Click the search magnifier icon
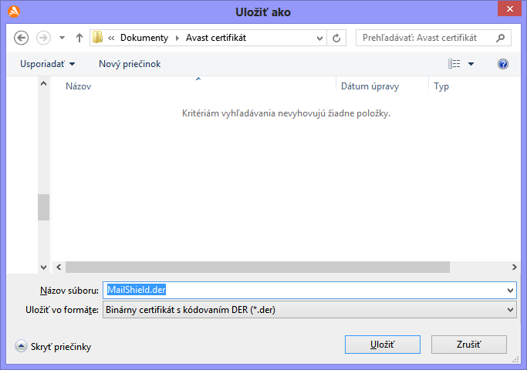This screenshot has width=527, height=370. coord(500,38)
